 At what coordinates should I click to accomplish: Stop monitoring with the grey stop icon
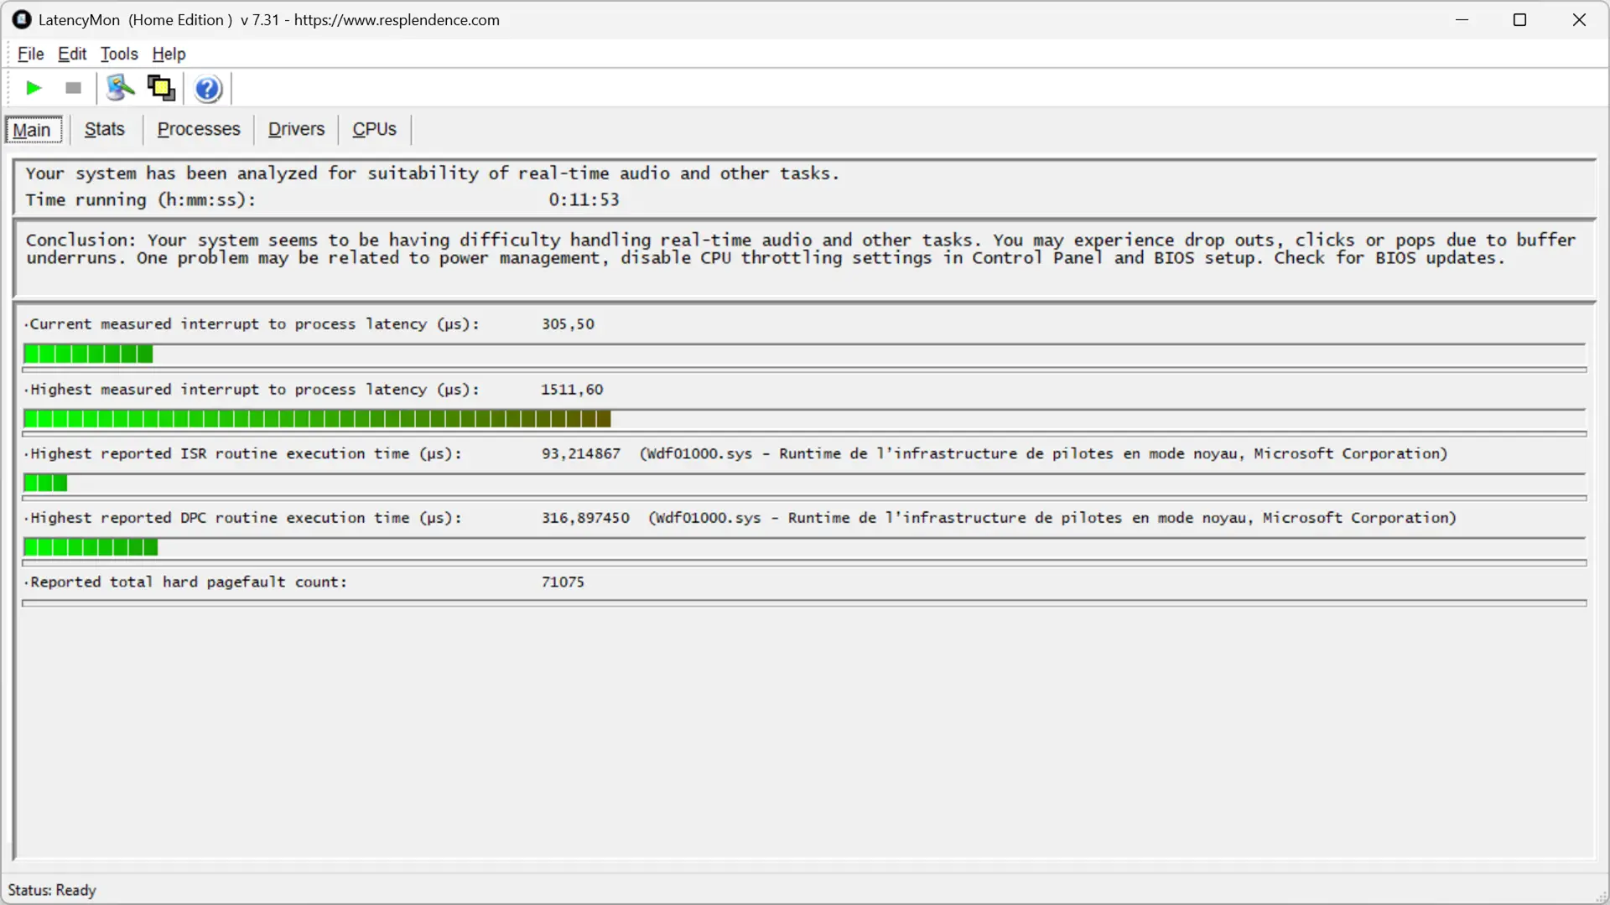coord(73,88)
